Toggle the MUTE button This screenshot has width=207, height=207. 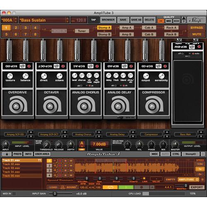pos(197,34)
